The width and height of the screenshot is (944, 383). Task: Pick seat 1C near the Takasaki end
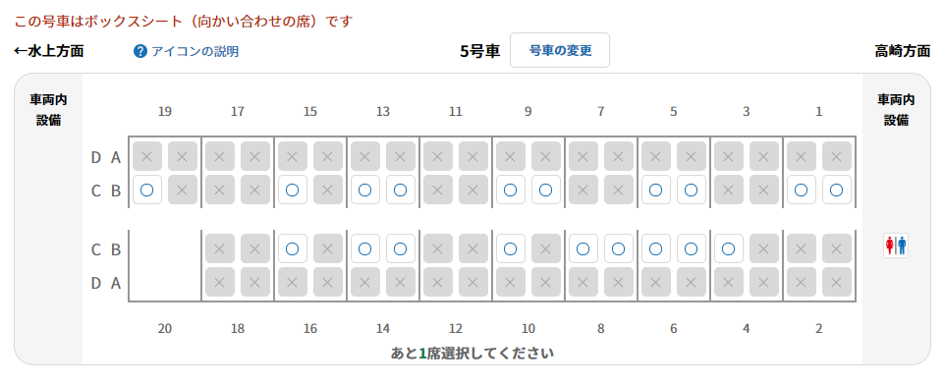(802, 191)
